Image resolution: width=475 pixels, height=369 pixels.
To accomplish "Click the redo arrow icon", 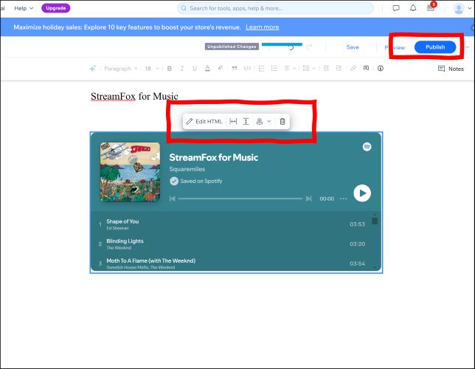I will [x=309, y=48].
